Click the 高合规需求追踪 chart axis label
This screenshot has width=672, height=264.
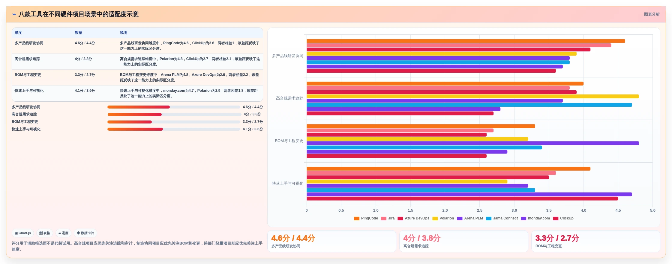point(289,98)
